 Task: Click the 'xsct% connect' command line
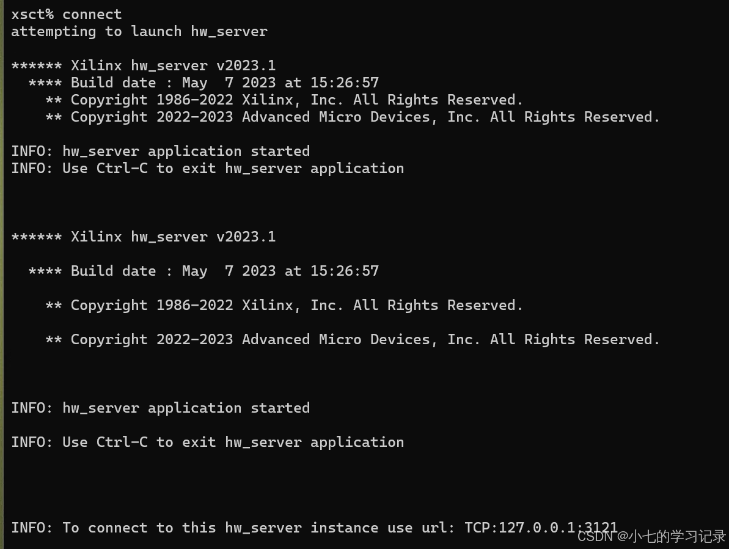coord(67,15)
